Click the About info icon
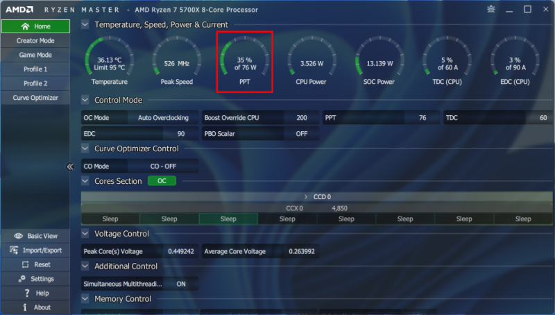The width and height of the screenshot is (555, 315). [x=26, y=307]
